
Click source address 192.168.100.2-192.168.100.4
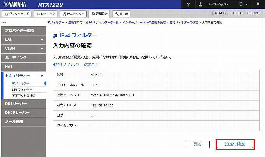click(x=112, y=95)
